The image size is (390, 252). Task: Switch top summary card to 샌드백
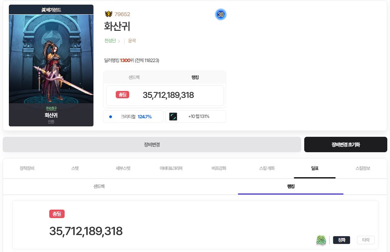pos(134,77)
